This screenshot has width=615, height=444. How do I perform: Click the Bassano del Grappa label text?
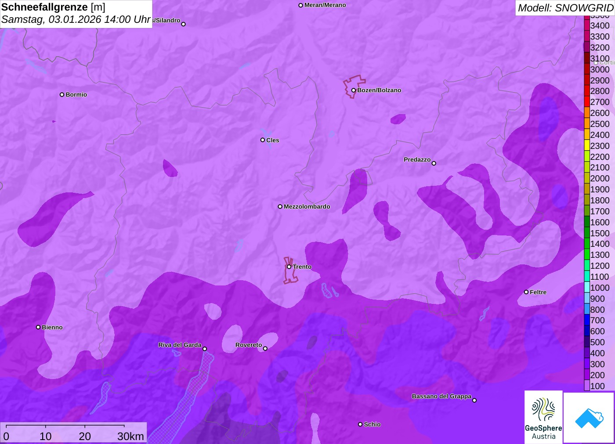pyautogui.click(x=441, y=396)
